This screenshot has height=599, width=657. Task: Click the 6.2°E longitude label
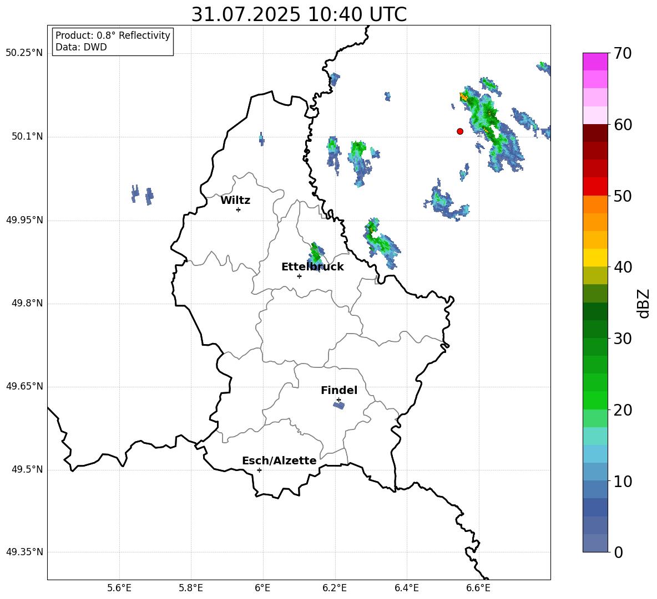pos(335,588)
